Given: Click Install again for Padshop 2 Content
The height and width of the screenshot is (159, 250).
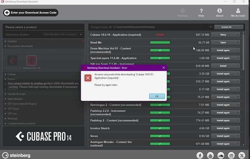Looking at the screenshot, I should coord(223,120).
